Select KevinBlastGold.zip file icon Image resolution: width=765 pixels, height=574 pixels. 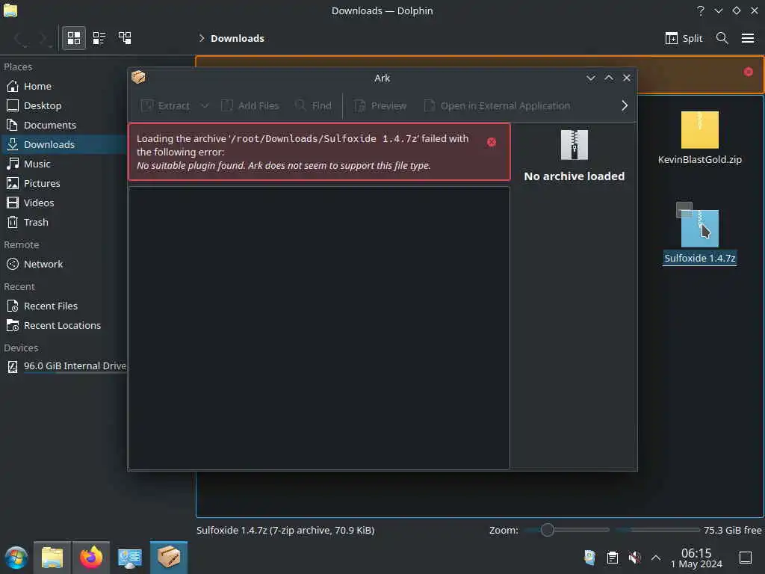(x=699, y=130)
